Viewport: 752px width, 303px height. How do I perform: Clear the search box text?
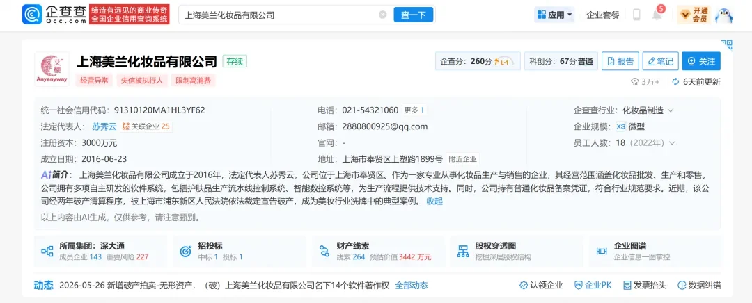point(383,15)
